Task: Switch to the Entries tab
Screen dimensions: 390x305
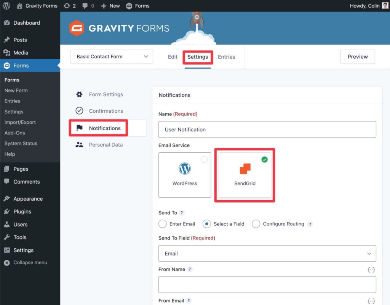Action: pos(226,56)
